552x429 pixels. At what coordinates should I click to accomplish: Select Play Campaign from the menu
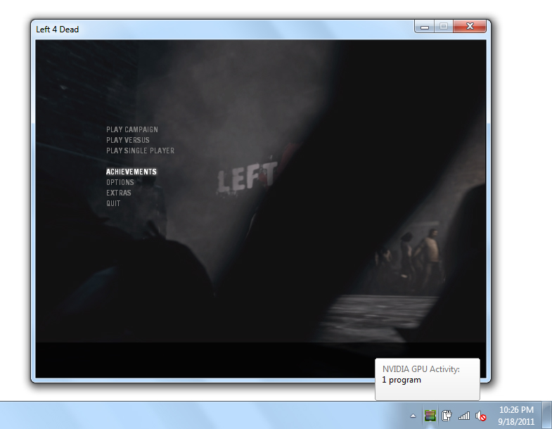(132, 129)
